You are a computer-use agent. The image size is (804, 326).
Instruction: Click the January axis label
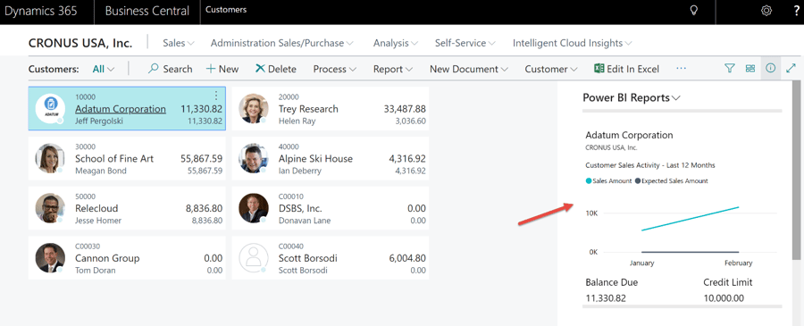pyautogui.click(x=641, y=263)
